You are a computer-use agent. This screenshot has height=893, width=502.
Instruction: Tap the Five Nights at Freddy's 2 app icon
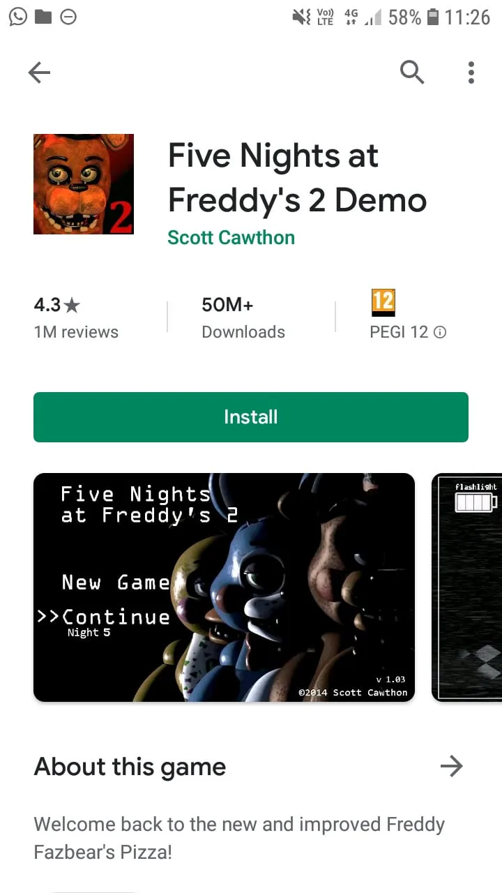84,184
